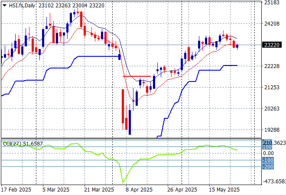Click the 20263 price axis label
Screen dimensions: 286x195
pos(272,109)
